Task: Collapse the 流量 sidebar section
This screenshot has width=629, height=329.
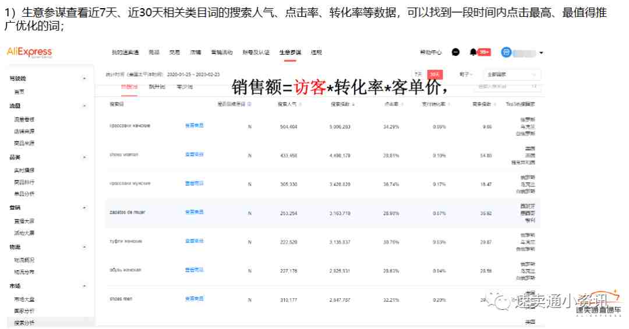Action: (84, 106)
